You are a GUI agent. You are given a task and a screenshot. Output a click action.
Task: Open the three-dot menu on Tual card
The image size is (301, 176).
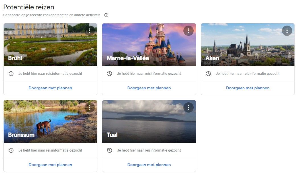[x=189, y=107]
